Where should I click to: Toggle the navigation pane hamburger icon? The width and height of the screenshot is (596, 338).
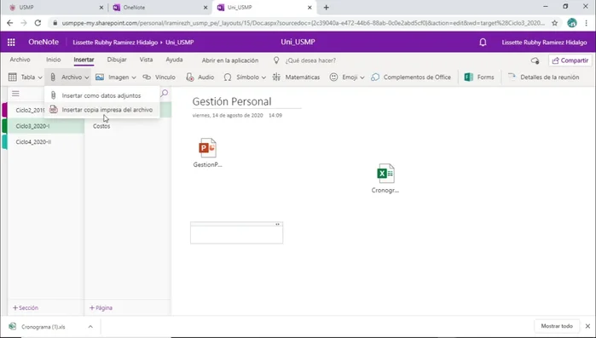15,94
